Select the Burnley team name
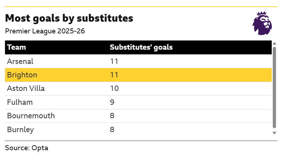Screen dimensions: 282x158 [x=21, y=130]
